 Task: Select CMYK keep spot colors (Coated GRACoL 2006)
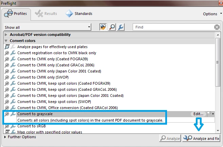[x=67, y=89]
